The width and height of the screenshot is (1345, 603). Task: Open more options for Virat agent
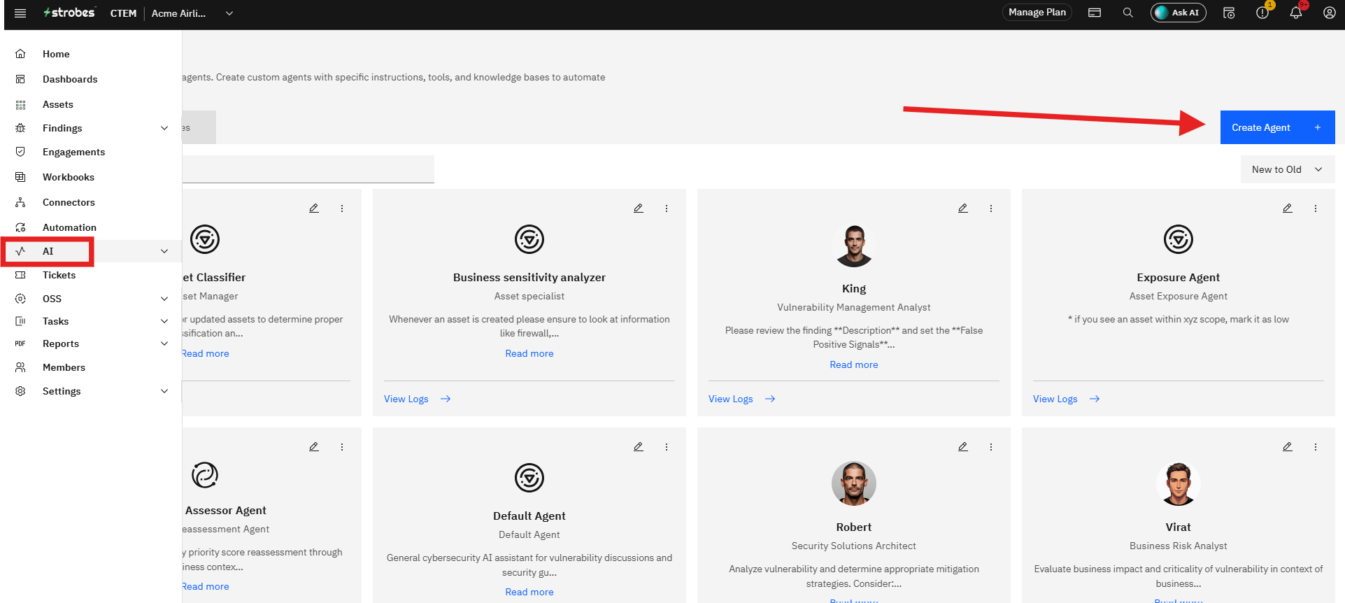(1316, 447)
